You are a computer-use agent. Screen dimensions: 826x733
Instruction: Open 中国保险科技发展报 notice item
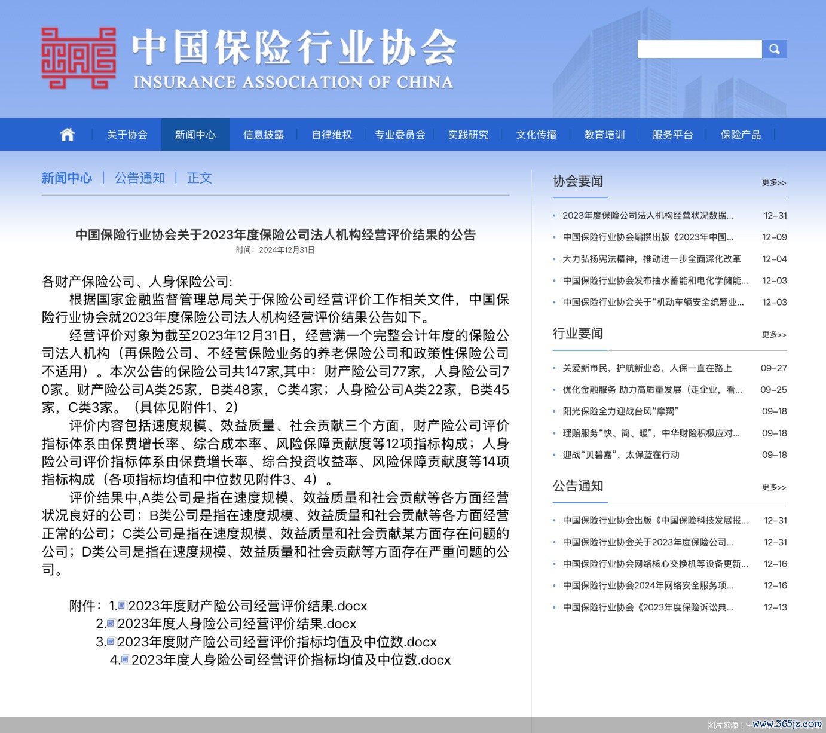(655, 520)
